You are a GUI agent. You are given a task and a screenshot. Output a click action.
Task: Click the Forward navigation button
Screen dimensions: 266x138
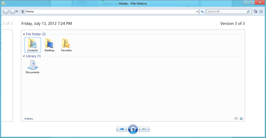pos(13,11)
